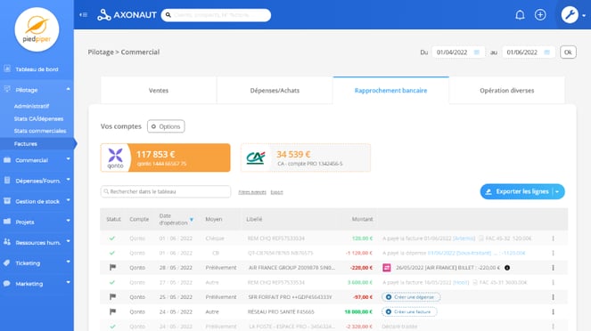
Task: Click Créer une facture button
Action: [409, 311]
